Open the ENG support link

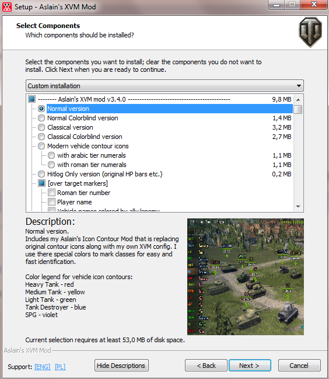[42, 367]
